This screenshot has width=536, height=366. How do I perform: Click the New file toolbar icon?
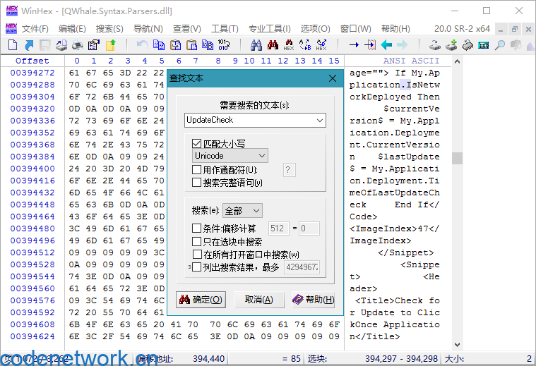click(12, 44)
